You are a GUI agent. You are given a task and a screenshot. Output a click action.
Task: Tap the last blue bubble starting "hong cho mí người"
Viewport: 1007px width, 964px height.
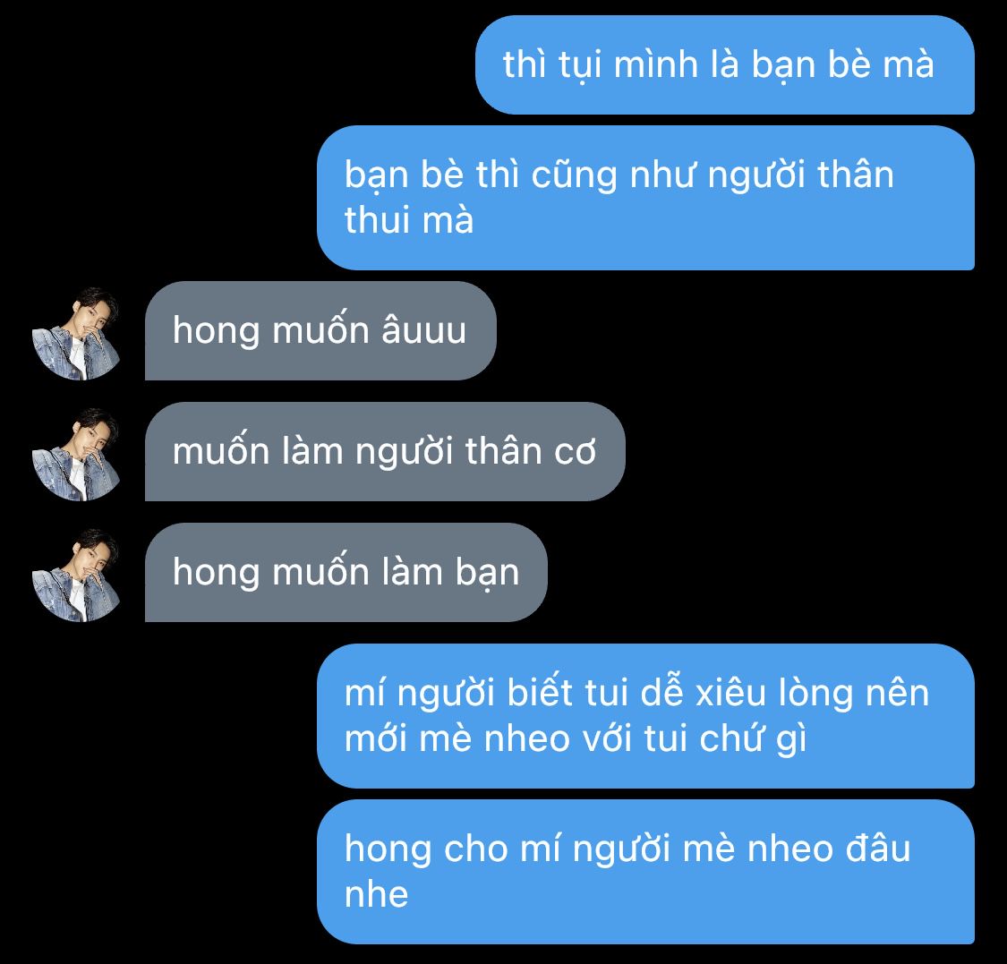(646, 872)
